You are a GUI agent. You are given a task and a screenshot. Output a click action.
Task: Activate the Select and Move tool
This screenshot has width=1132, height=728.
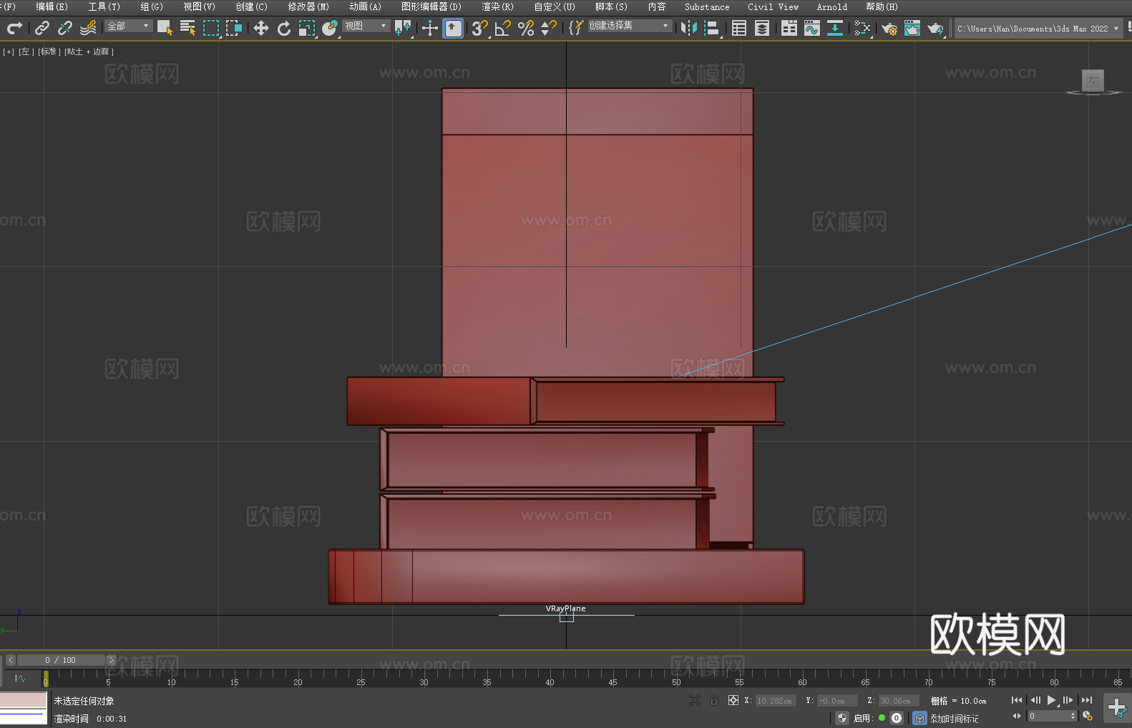tap(261, 28)
